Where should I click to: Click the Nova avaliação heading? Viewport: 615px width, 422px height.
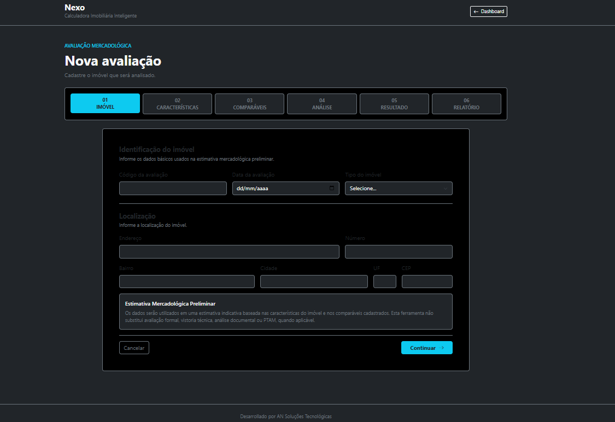pyautogui.click(x=113, y=61)
